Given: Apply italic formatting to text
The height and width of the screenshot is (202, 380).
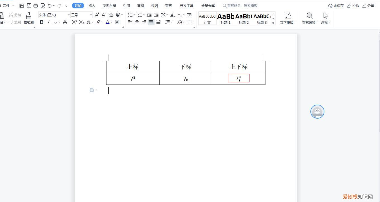Looking at the screenshot, I should (48, 22).
